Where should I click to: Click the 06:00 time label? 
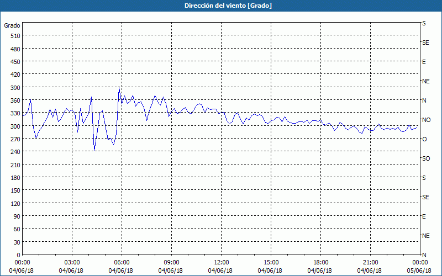(120, 263)
